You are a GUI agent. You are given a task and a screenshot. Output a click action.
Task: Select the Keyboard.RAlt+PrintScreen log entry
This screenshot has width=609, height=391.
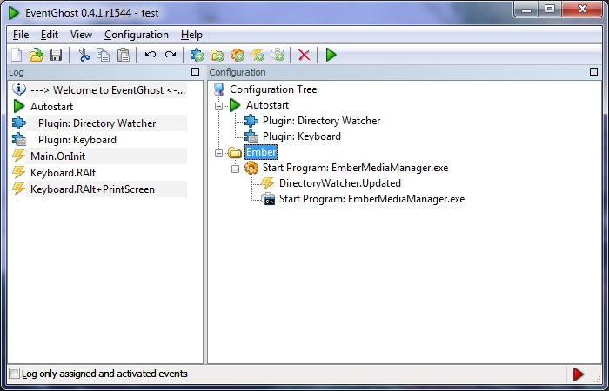pos(92,189)
